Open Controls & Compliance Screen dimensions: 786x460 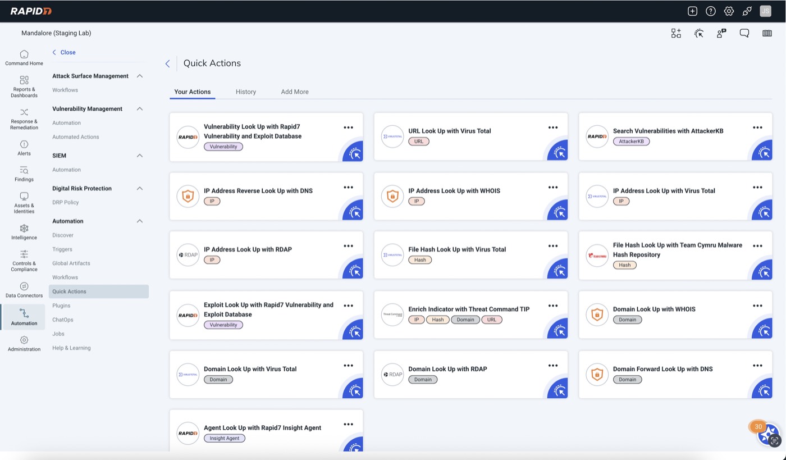tap(24, 261)
